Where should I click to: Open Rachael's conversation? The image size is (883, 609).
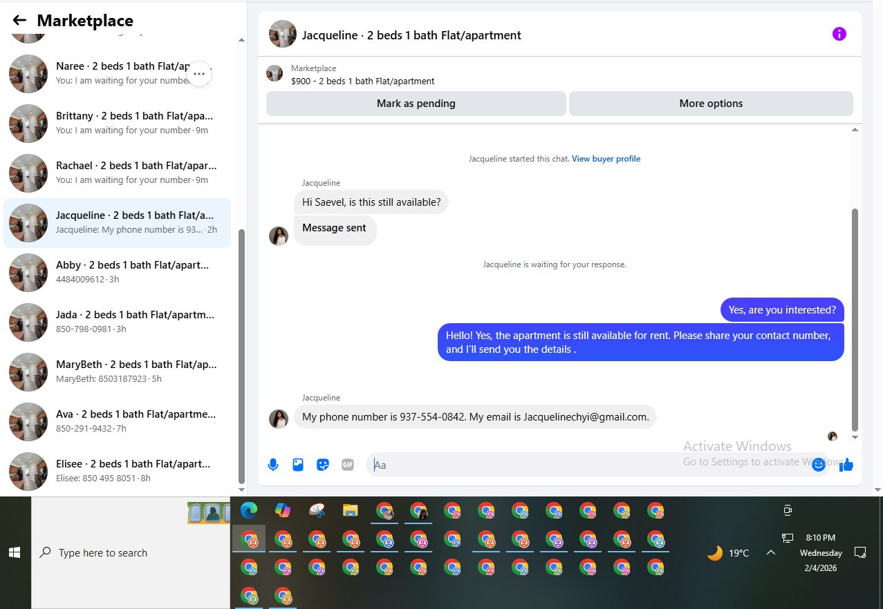pyautogui.click(x=117, y=173)
